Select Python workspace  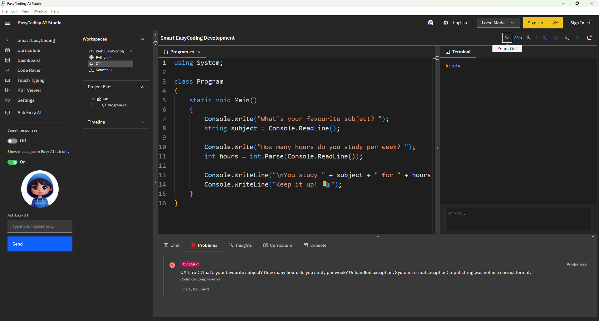(101, 57)
